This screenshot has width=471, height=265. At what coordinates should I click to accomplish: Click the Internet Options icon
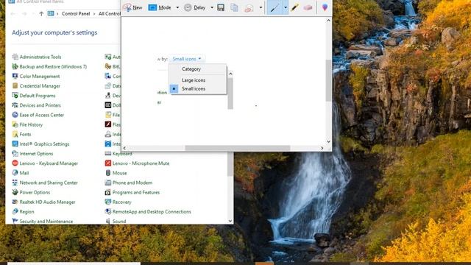coord(15,154)
